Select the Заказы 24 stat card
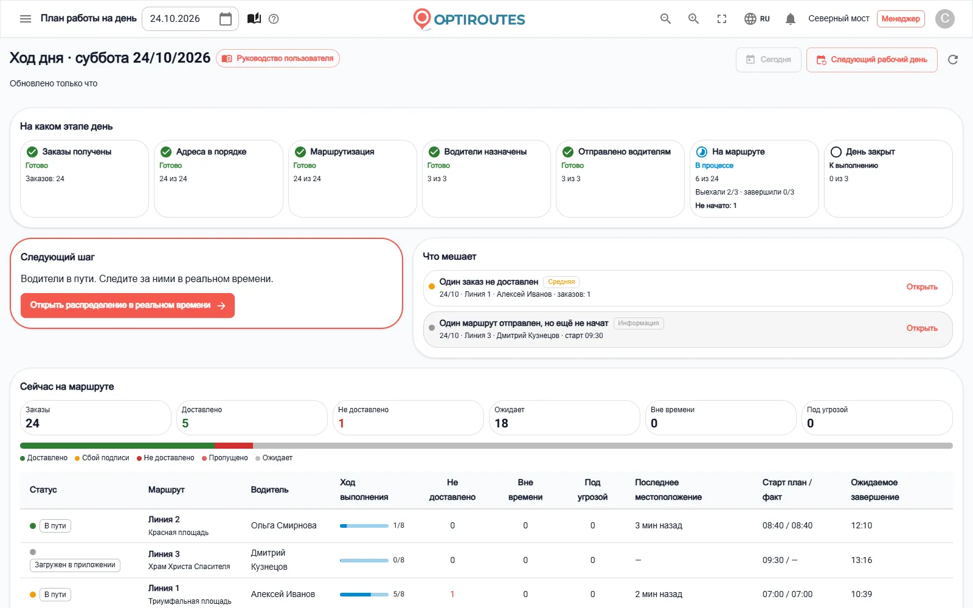 click(95, 418)
